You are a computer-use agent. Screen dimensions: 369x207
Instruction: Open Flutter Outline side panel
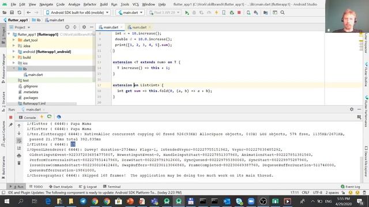[x=366, y=74]
